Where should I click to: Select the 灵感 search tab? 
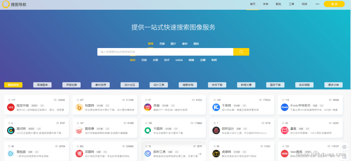162,44
